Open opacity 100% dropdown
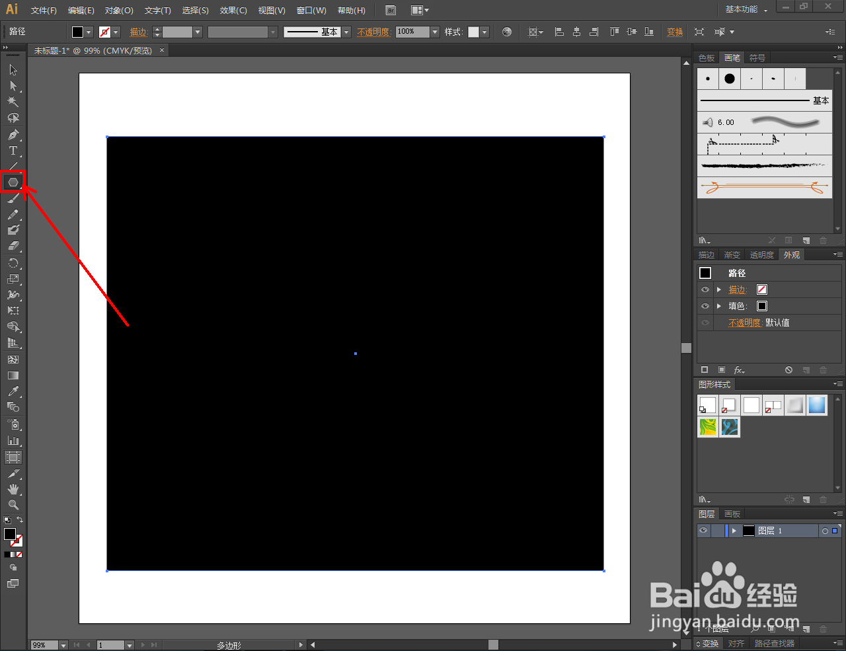Screen dimensions: 846x651 (435, 32)
